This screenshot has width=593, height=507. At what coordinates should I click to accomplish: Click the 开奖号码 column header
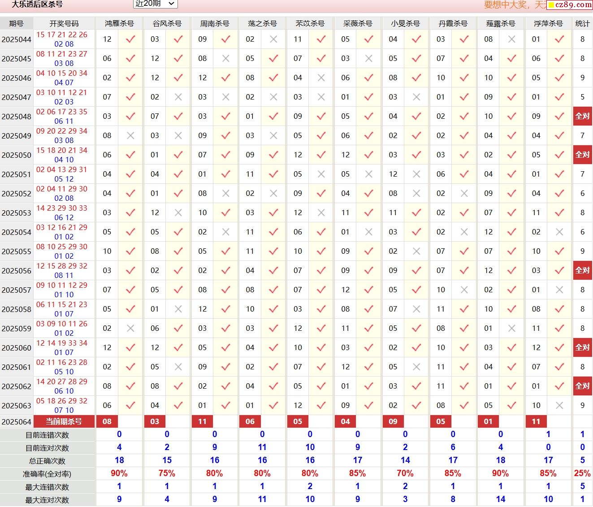point(64,24)
